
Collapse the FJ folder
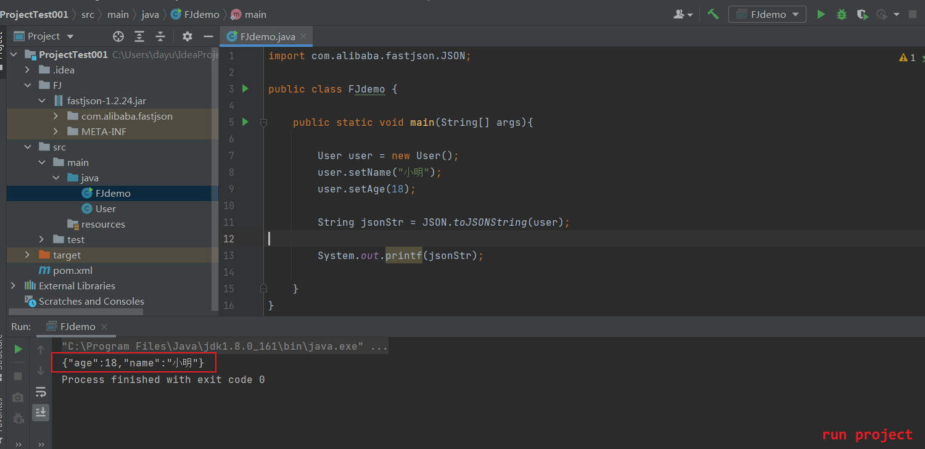[x=27, y=85]
